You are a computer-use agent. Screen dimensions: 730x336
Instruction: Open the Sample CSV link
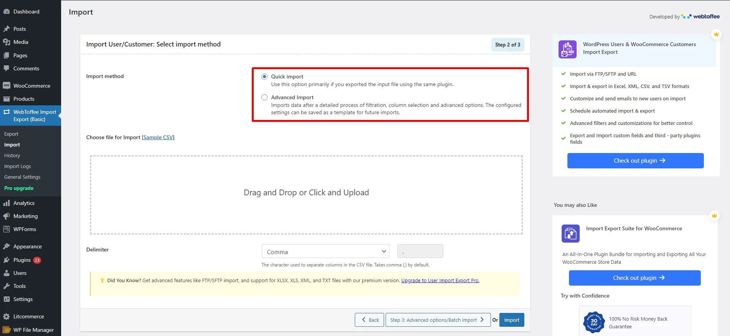158,137
